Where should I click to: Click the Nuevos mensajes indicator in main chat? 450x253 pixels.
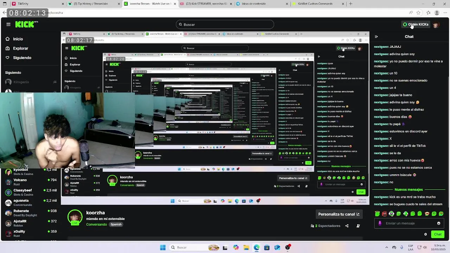(x=409, y=189)
